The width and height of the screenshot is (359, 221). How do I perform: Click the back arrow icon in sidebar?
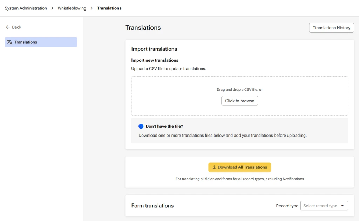(8, 27)
